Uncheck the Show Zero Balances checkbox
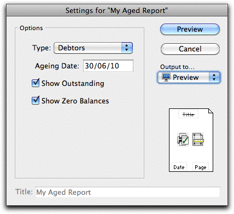The image size is (234, 214). [36, 101]
